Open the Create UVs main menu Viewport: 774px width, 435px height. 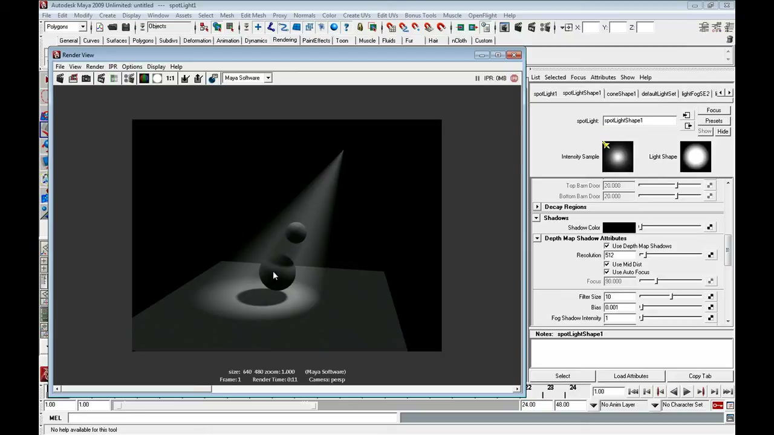357,15
